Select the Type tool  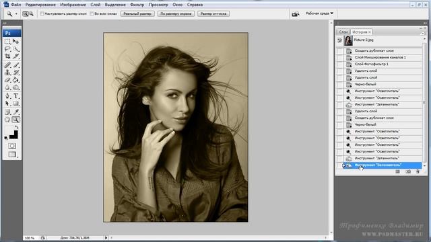click(x=16, y=96)
